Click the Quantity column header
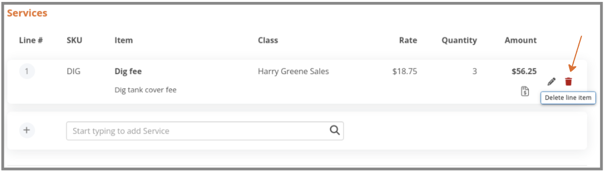 (x=459, y=40)
